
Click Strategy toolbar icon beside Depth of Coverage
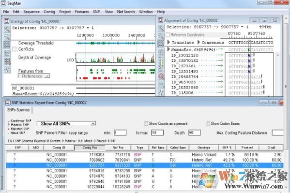(7, 53)
